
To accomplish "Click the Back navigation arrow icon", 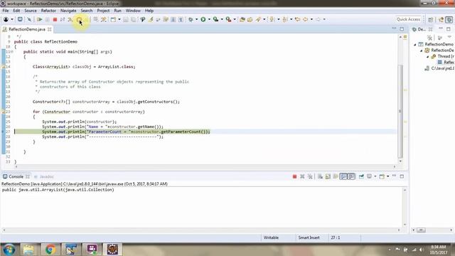I will [305, 19].
